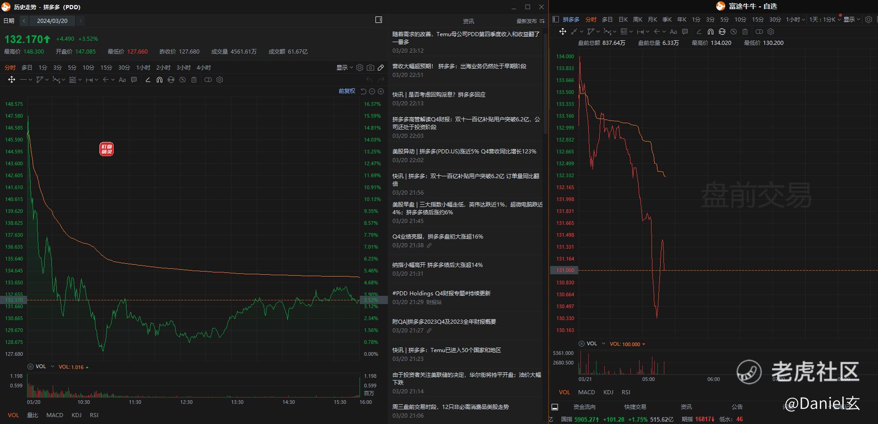Screen dimensions: 878x424
Task: Toggle hide drawings eye icon in left toolbar
Action: [208, 80]
